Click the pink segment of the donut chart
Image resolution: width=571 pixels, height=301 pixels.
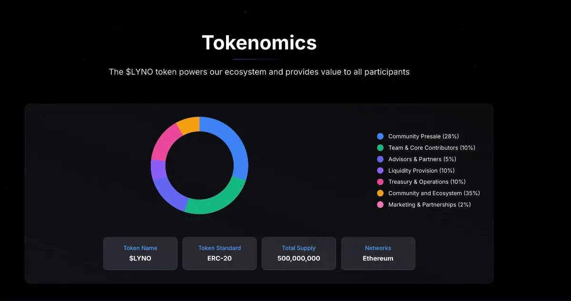164,144
